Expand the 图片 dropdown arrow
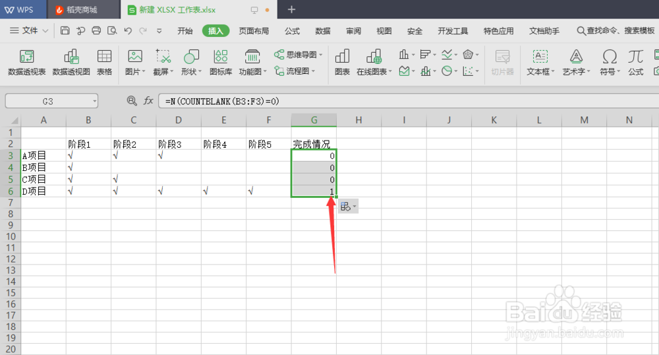The image size is (659, 355). coord(144,71)
